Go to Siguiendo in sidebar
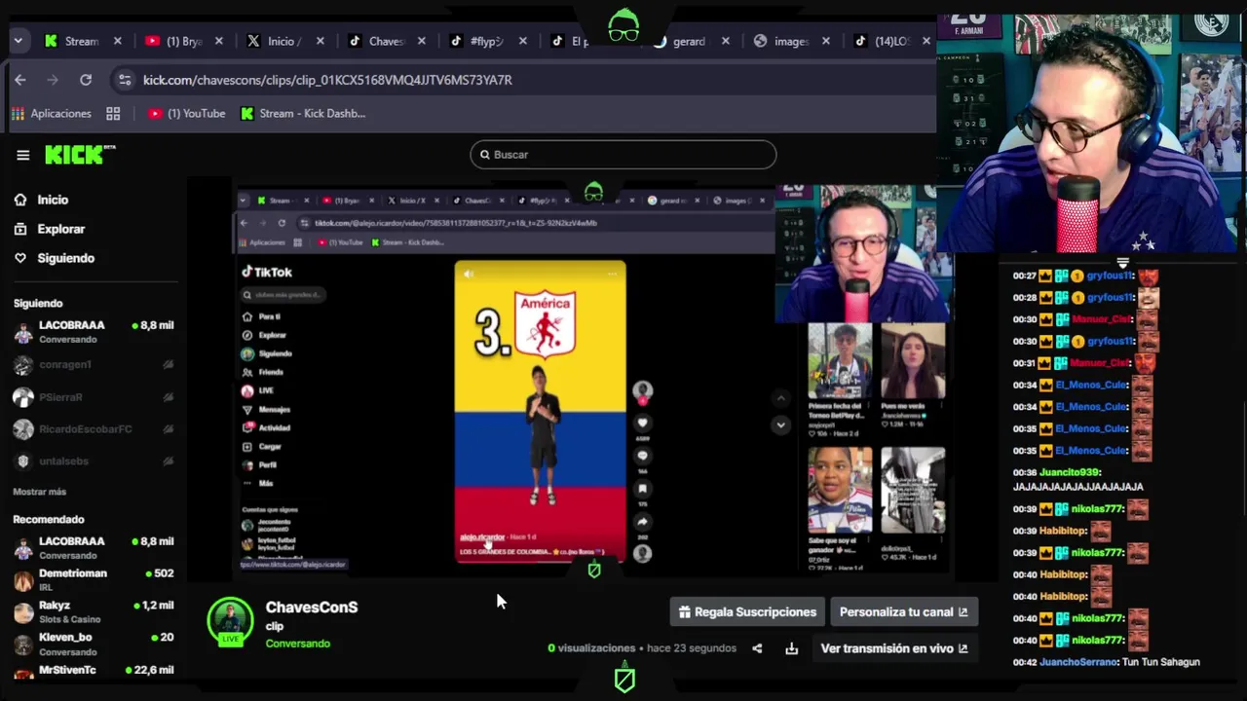Image resolution: width=1247 pixels, height=701 pixels. pos(55,258)
